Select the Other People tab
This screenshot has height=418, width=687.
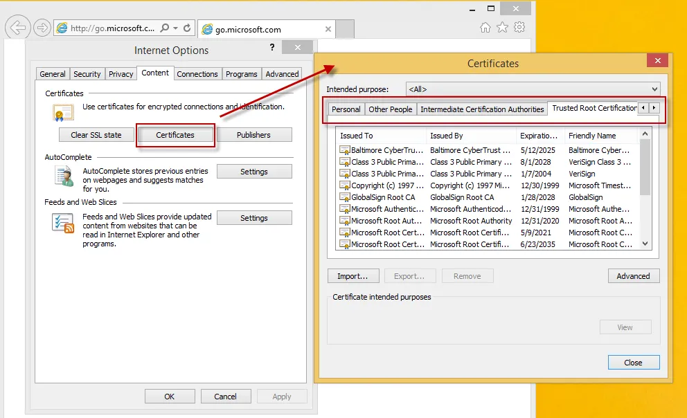(x=391, y=109)
